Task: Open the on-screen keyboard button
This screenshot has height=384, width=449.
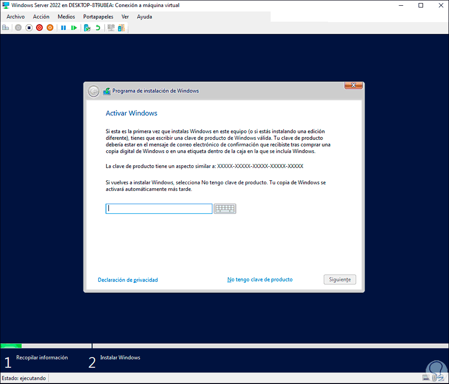Action: point(225,209)
